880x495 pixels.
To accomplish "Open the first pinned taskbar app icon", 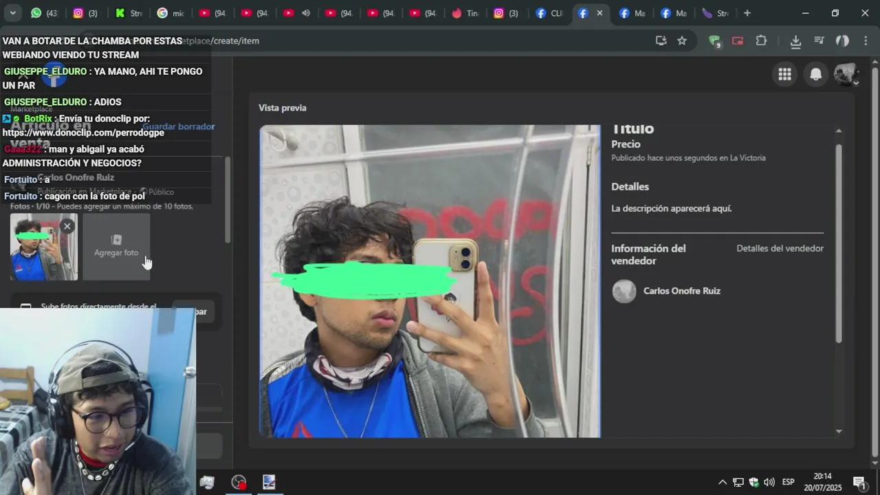I will (207, 482).
